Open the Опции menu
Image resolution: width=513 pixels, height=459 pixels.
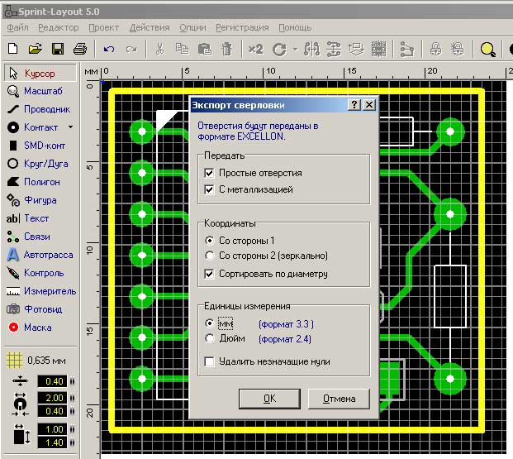[192, 27]
